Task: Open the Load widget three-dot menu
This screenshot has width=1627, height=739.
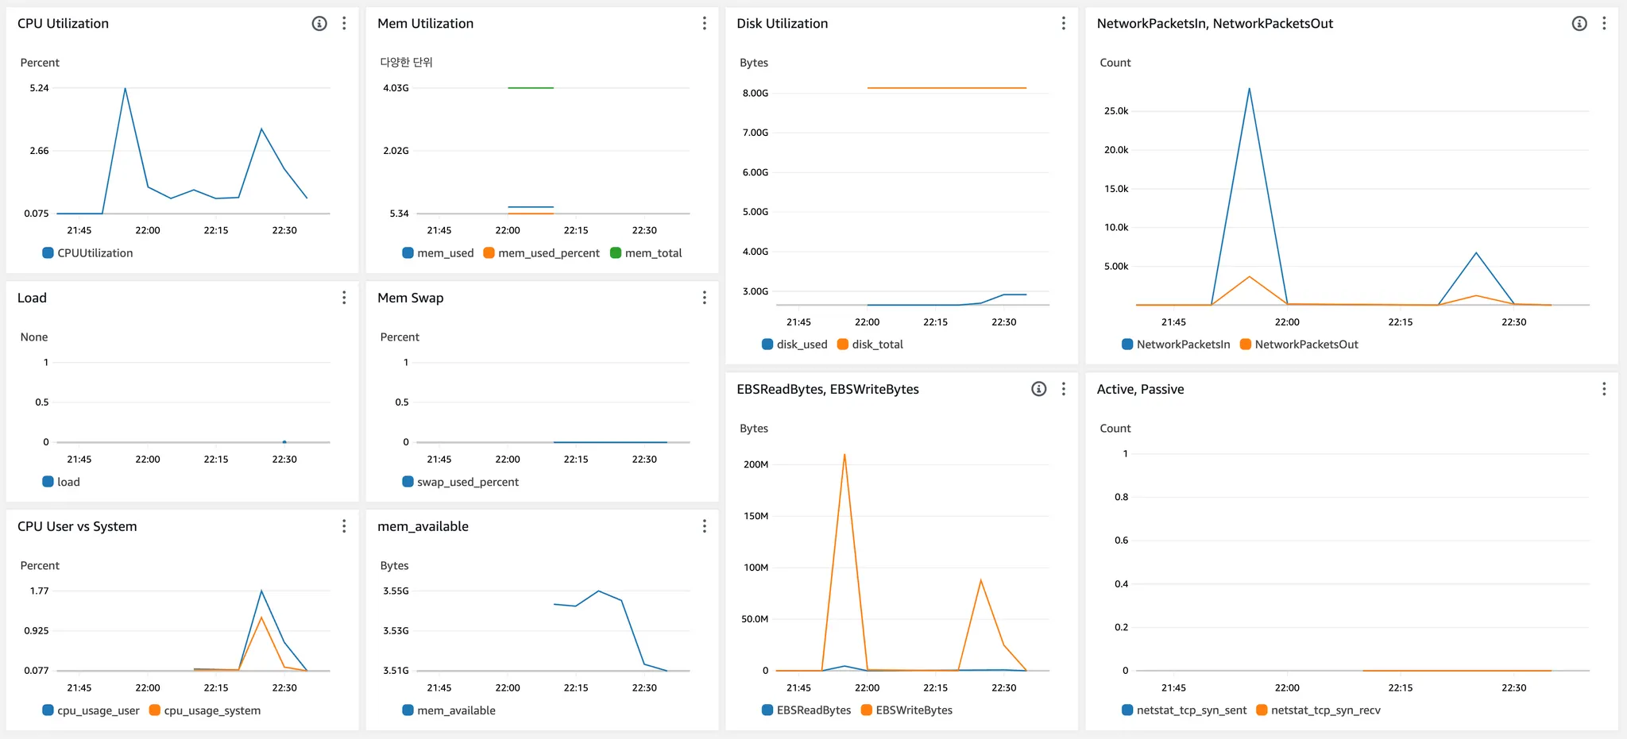Action: click(344, 298)
